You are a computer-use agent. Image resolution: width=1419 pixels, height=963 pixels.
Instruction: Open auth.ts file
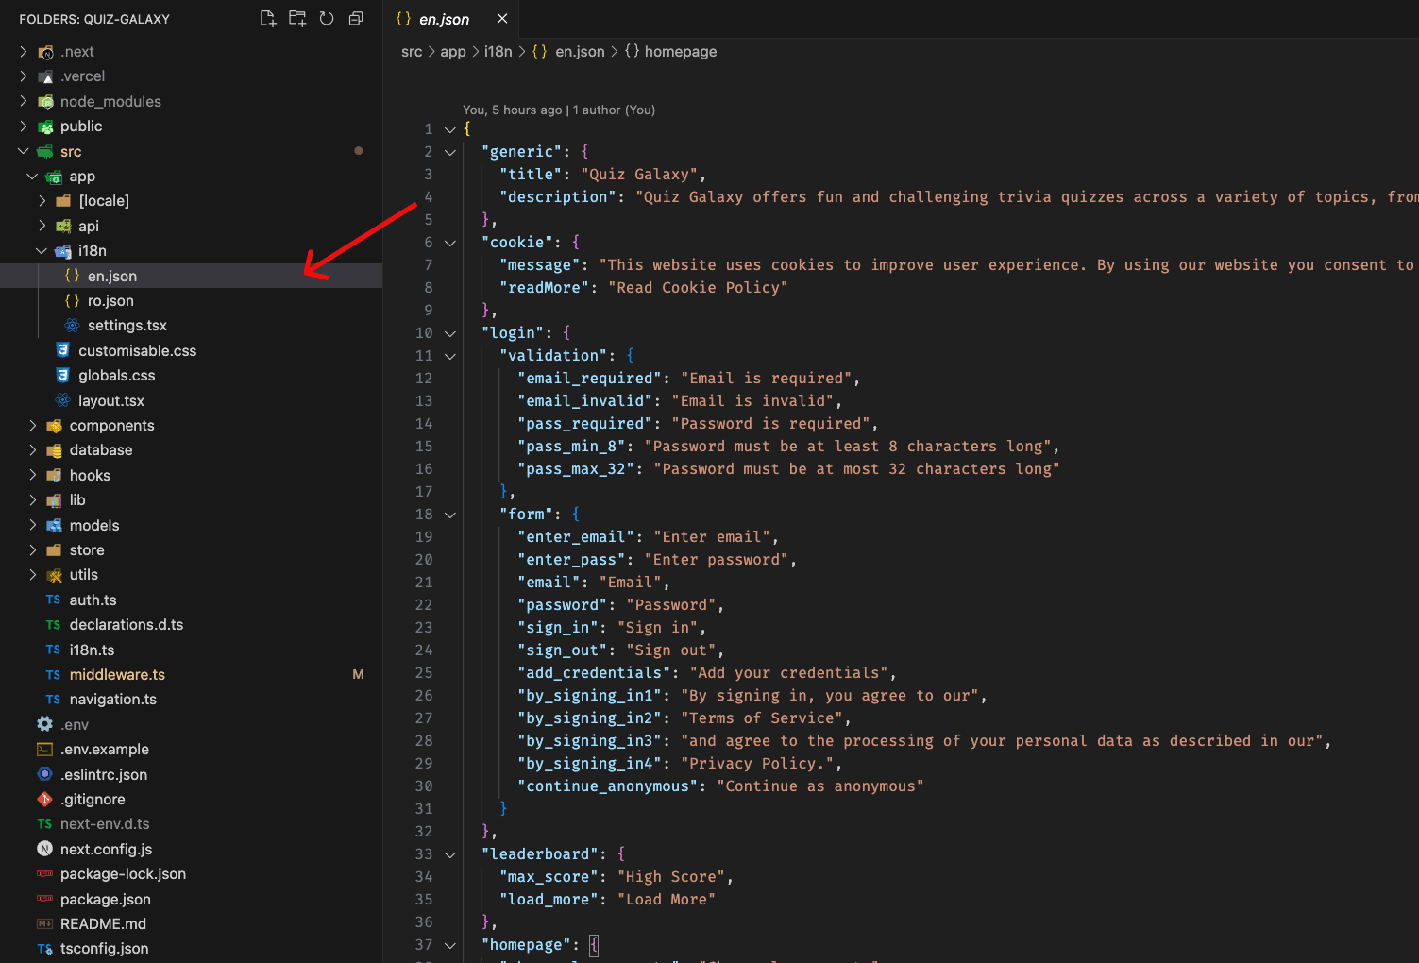pos(191,600)
